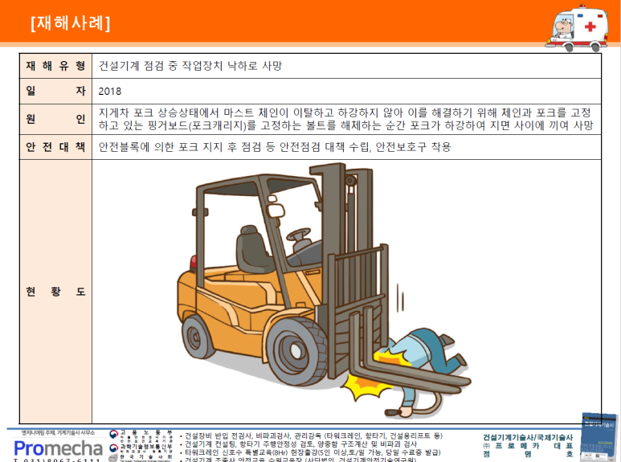Select the 원인 row label
621x462 pixels.
(55, 119)
